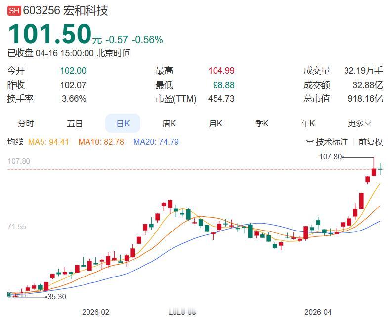Click the red SH exchange badge
390x323 pixels.
click(14, 11)
